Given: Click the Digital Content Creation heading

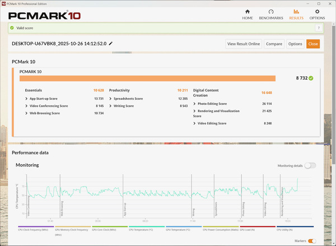Looking at the screenshot, I should click(x=206, y=93).
